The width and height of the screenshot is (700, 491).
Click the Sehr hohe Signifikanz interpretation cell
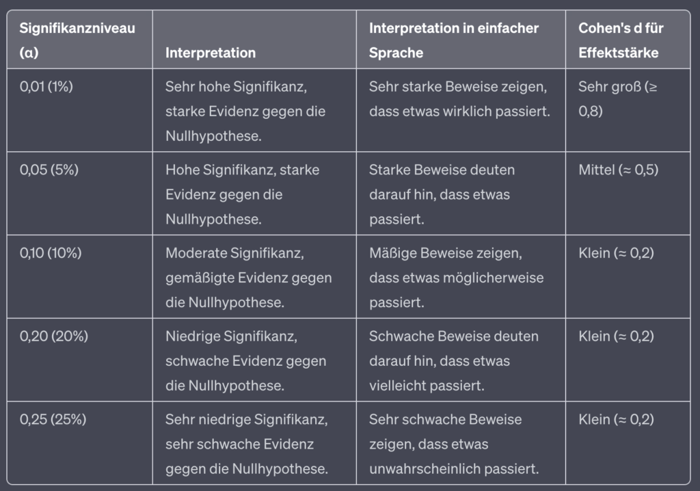(x=254, y=110)
